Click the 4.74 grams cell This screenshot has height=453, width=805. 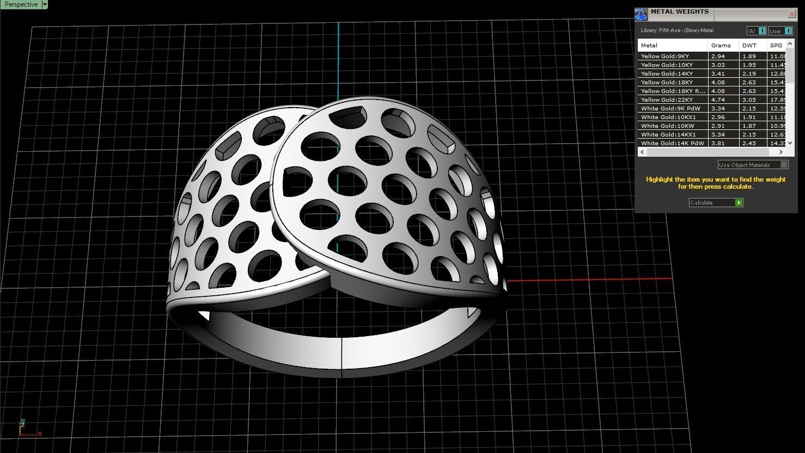pyautogui.click(x=723, y=100)
